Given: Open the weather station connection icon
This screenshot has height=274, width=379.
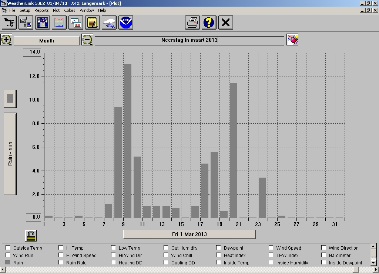Looking at the screenshot, I should point(9,23).
